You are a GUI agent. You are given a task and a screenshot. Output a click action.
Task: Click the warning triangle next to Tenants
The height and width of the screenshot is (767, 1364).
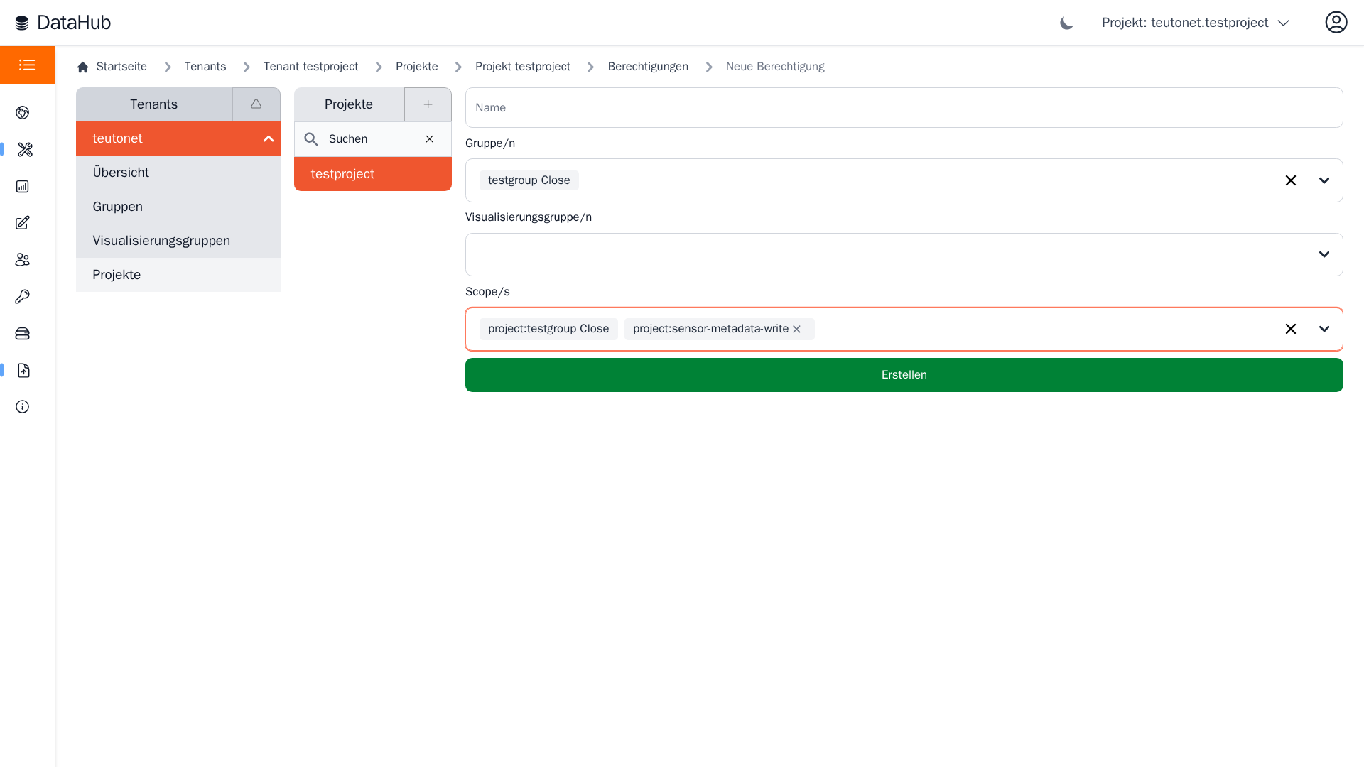click(256, 104)
